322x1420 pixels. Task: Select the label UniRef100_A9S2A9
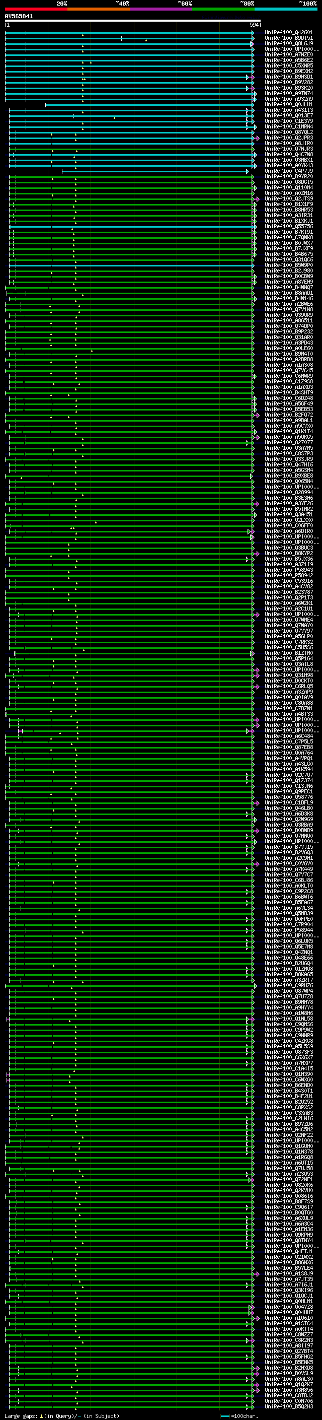point(288,99)
